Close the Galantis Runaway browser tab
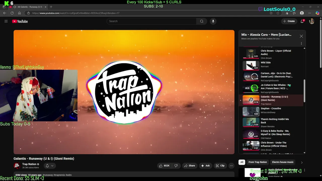Image resolution: width=322 pixels, height=181 pixels. 46,7
